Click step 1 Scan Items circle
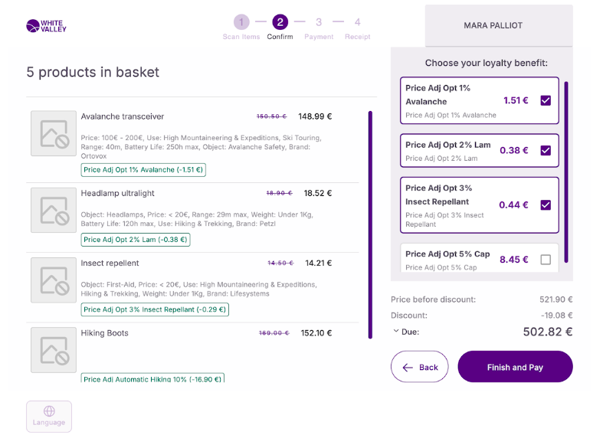593x445 pixels. (241, 23)
